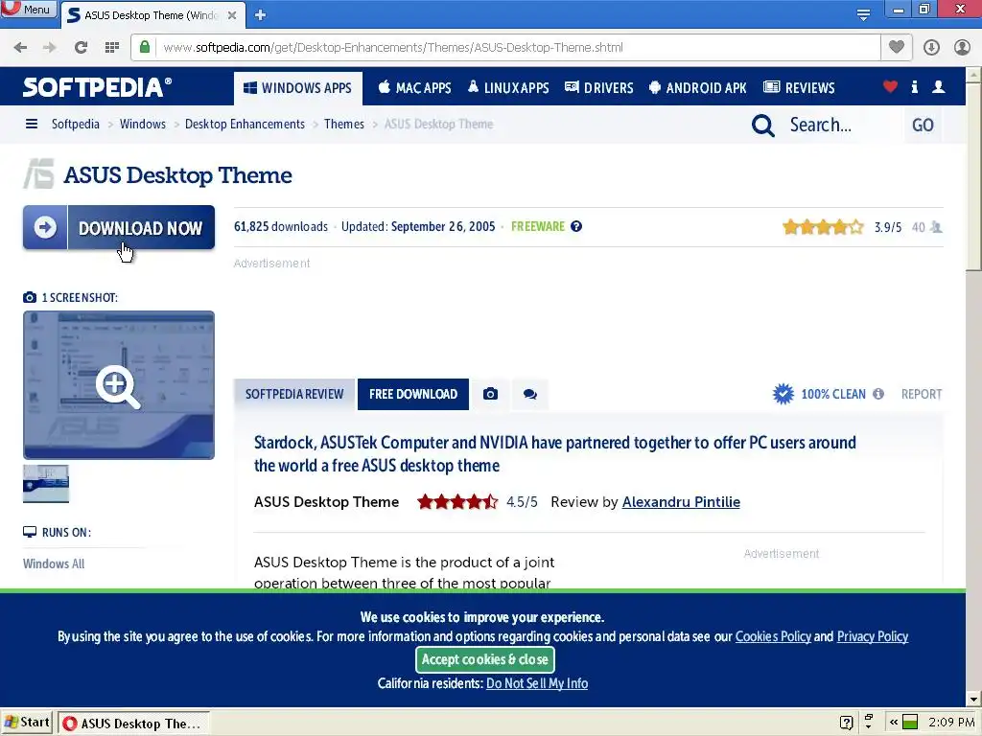Open Do Not Sell My Info link

tap(537, 683)
